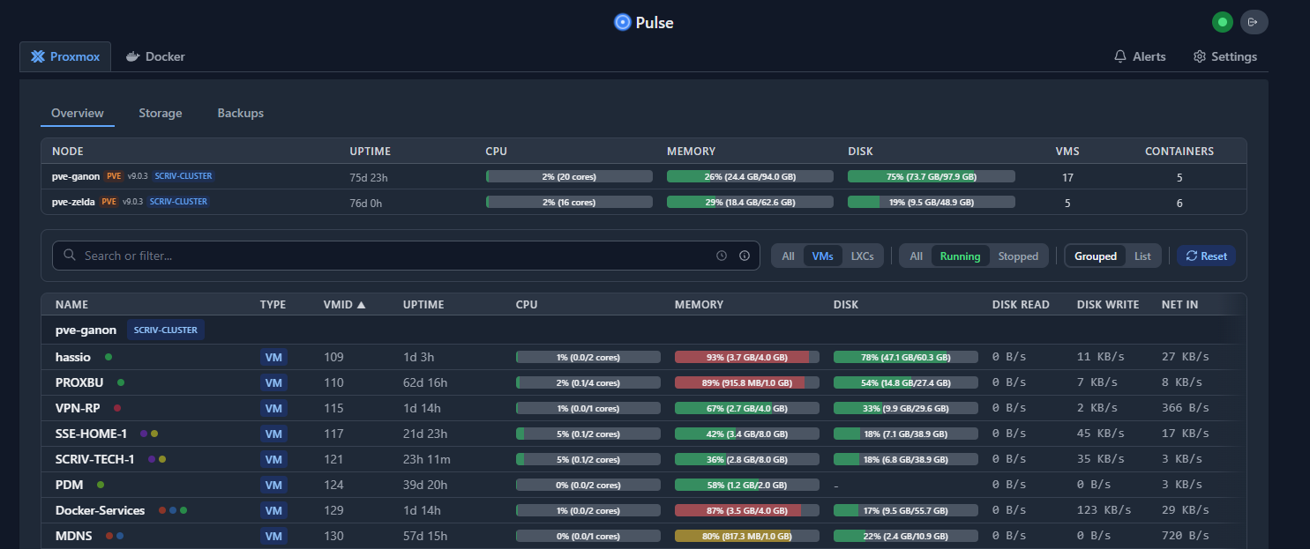The height and width of the screenshot is (549, 1310).
Task: Select the All guest type filter
Action: tap(788, 256)
